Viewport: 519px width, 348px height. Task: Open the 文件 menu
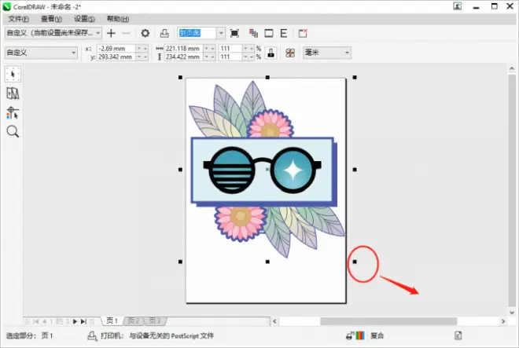pyautogui.click(x=19, y=19)
